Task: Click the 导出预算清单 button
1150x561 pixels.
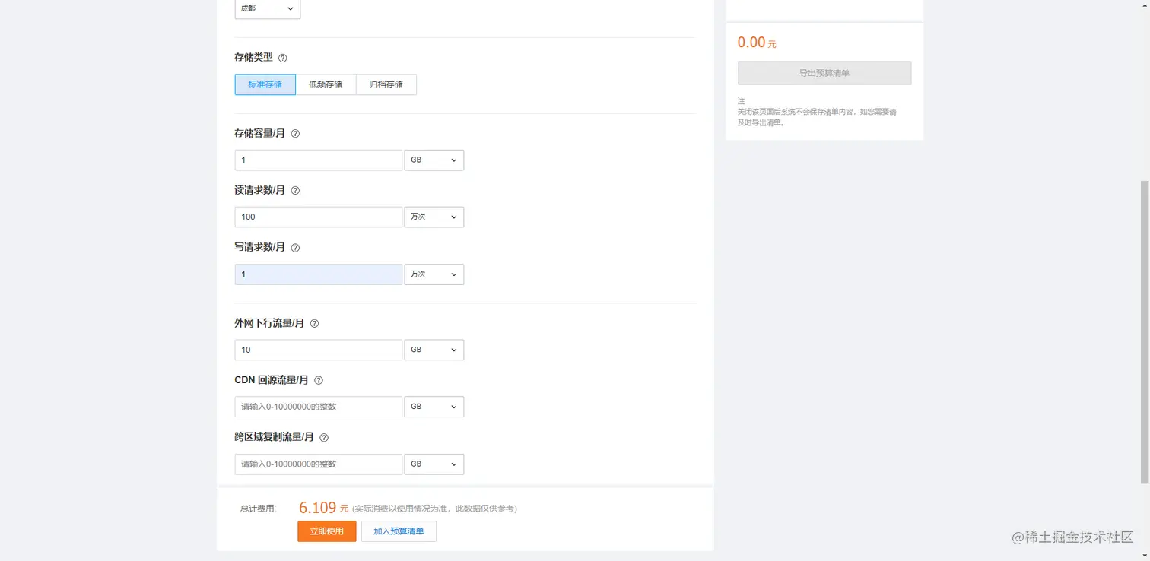Action: pos(824,73)
